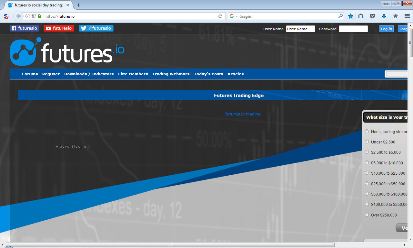Open the Articles menu item
The image size is (413, 248).
pyautogui.click(x=236, y=74)
